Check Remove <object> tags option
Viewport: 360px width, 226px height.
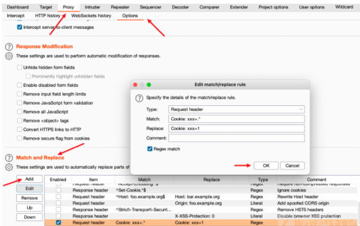pos(20,121)
